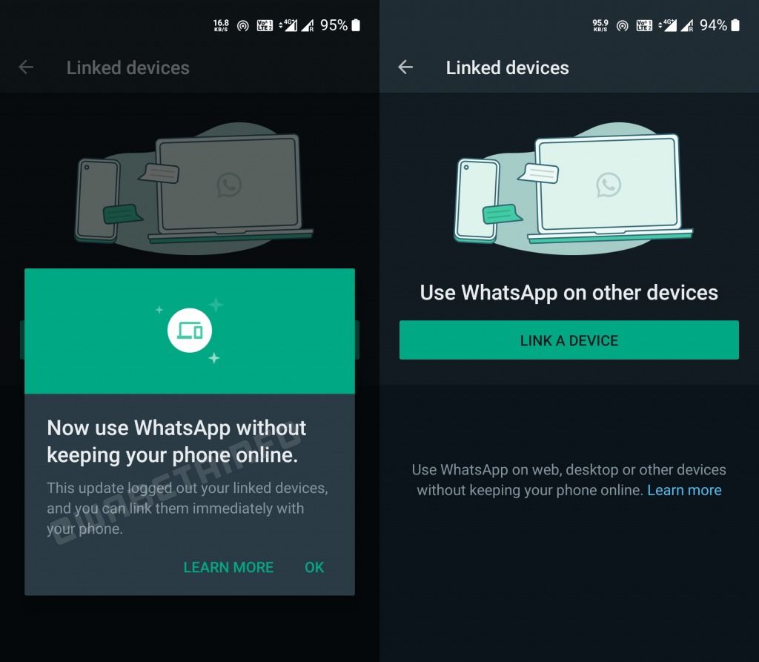Open the 'Learn more' link below the description
This screenshot has height=662, width=759.
coord(684,490)
